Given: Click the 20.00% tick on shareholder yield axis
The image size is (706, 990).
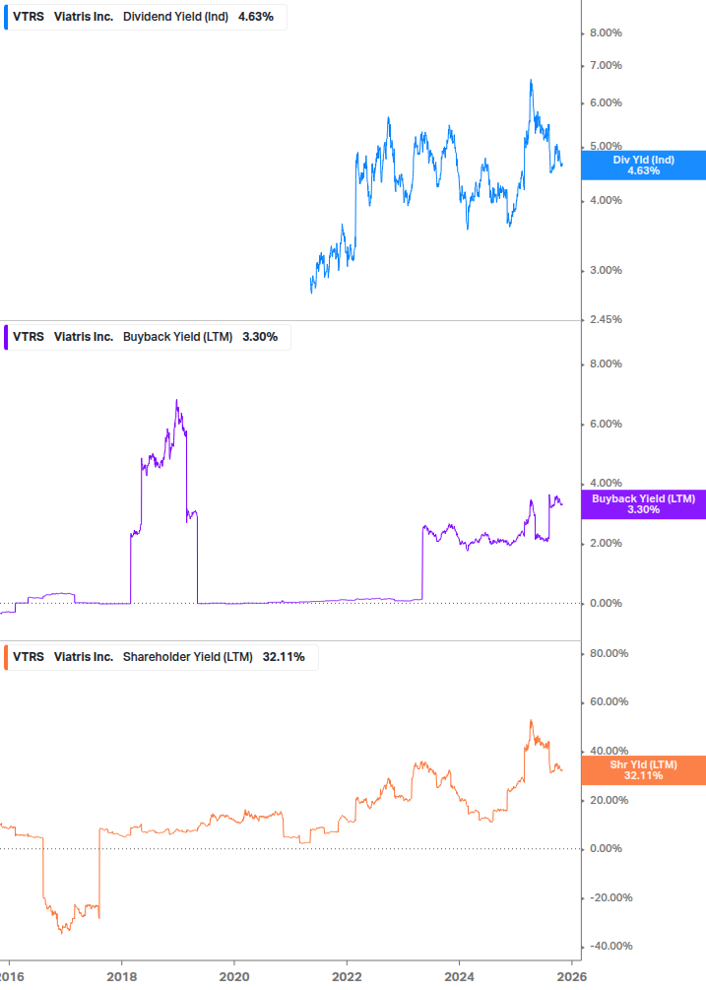Looking at the screenshot, I should coord(609,801).
